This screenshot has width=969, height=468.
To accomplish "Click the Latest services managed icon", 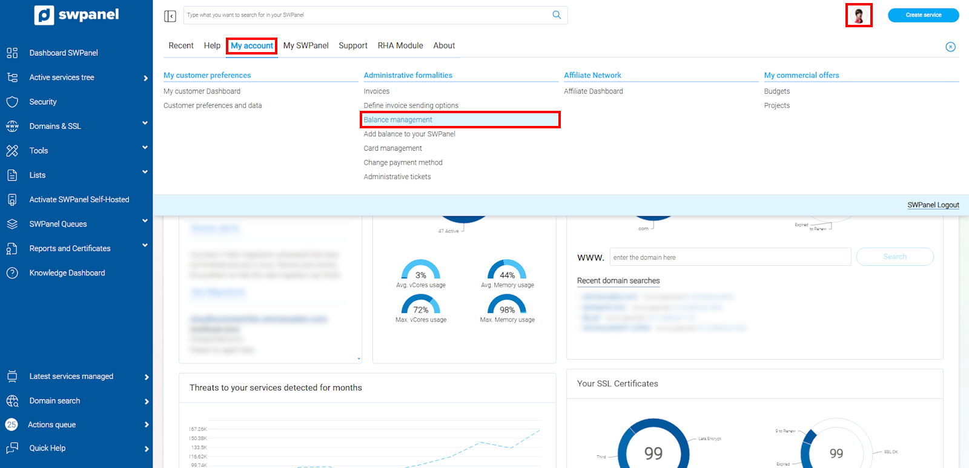I will 12,377.
